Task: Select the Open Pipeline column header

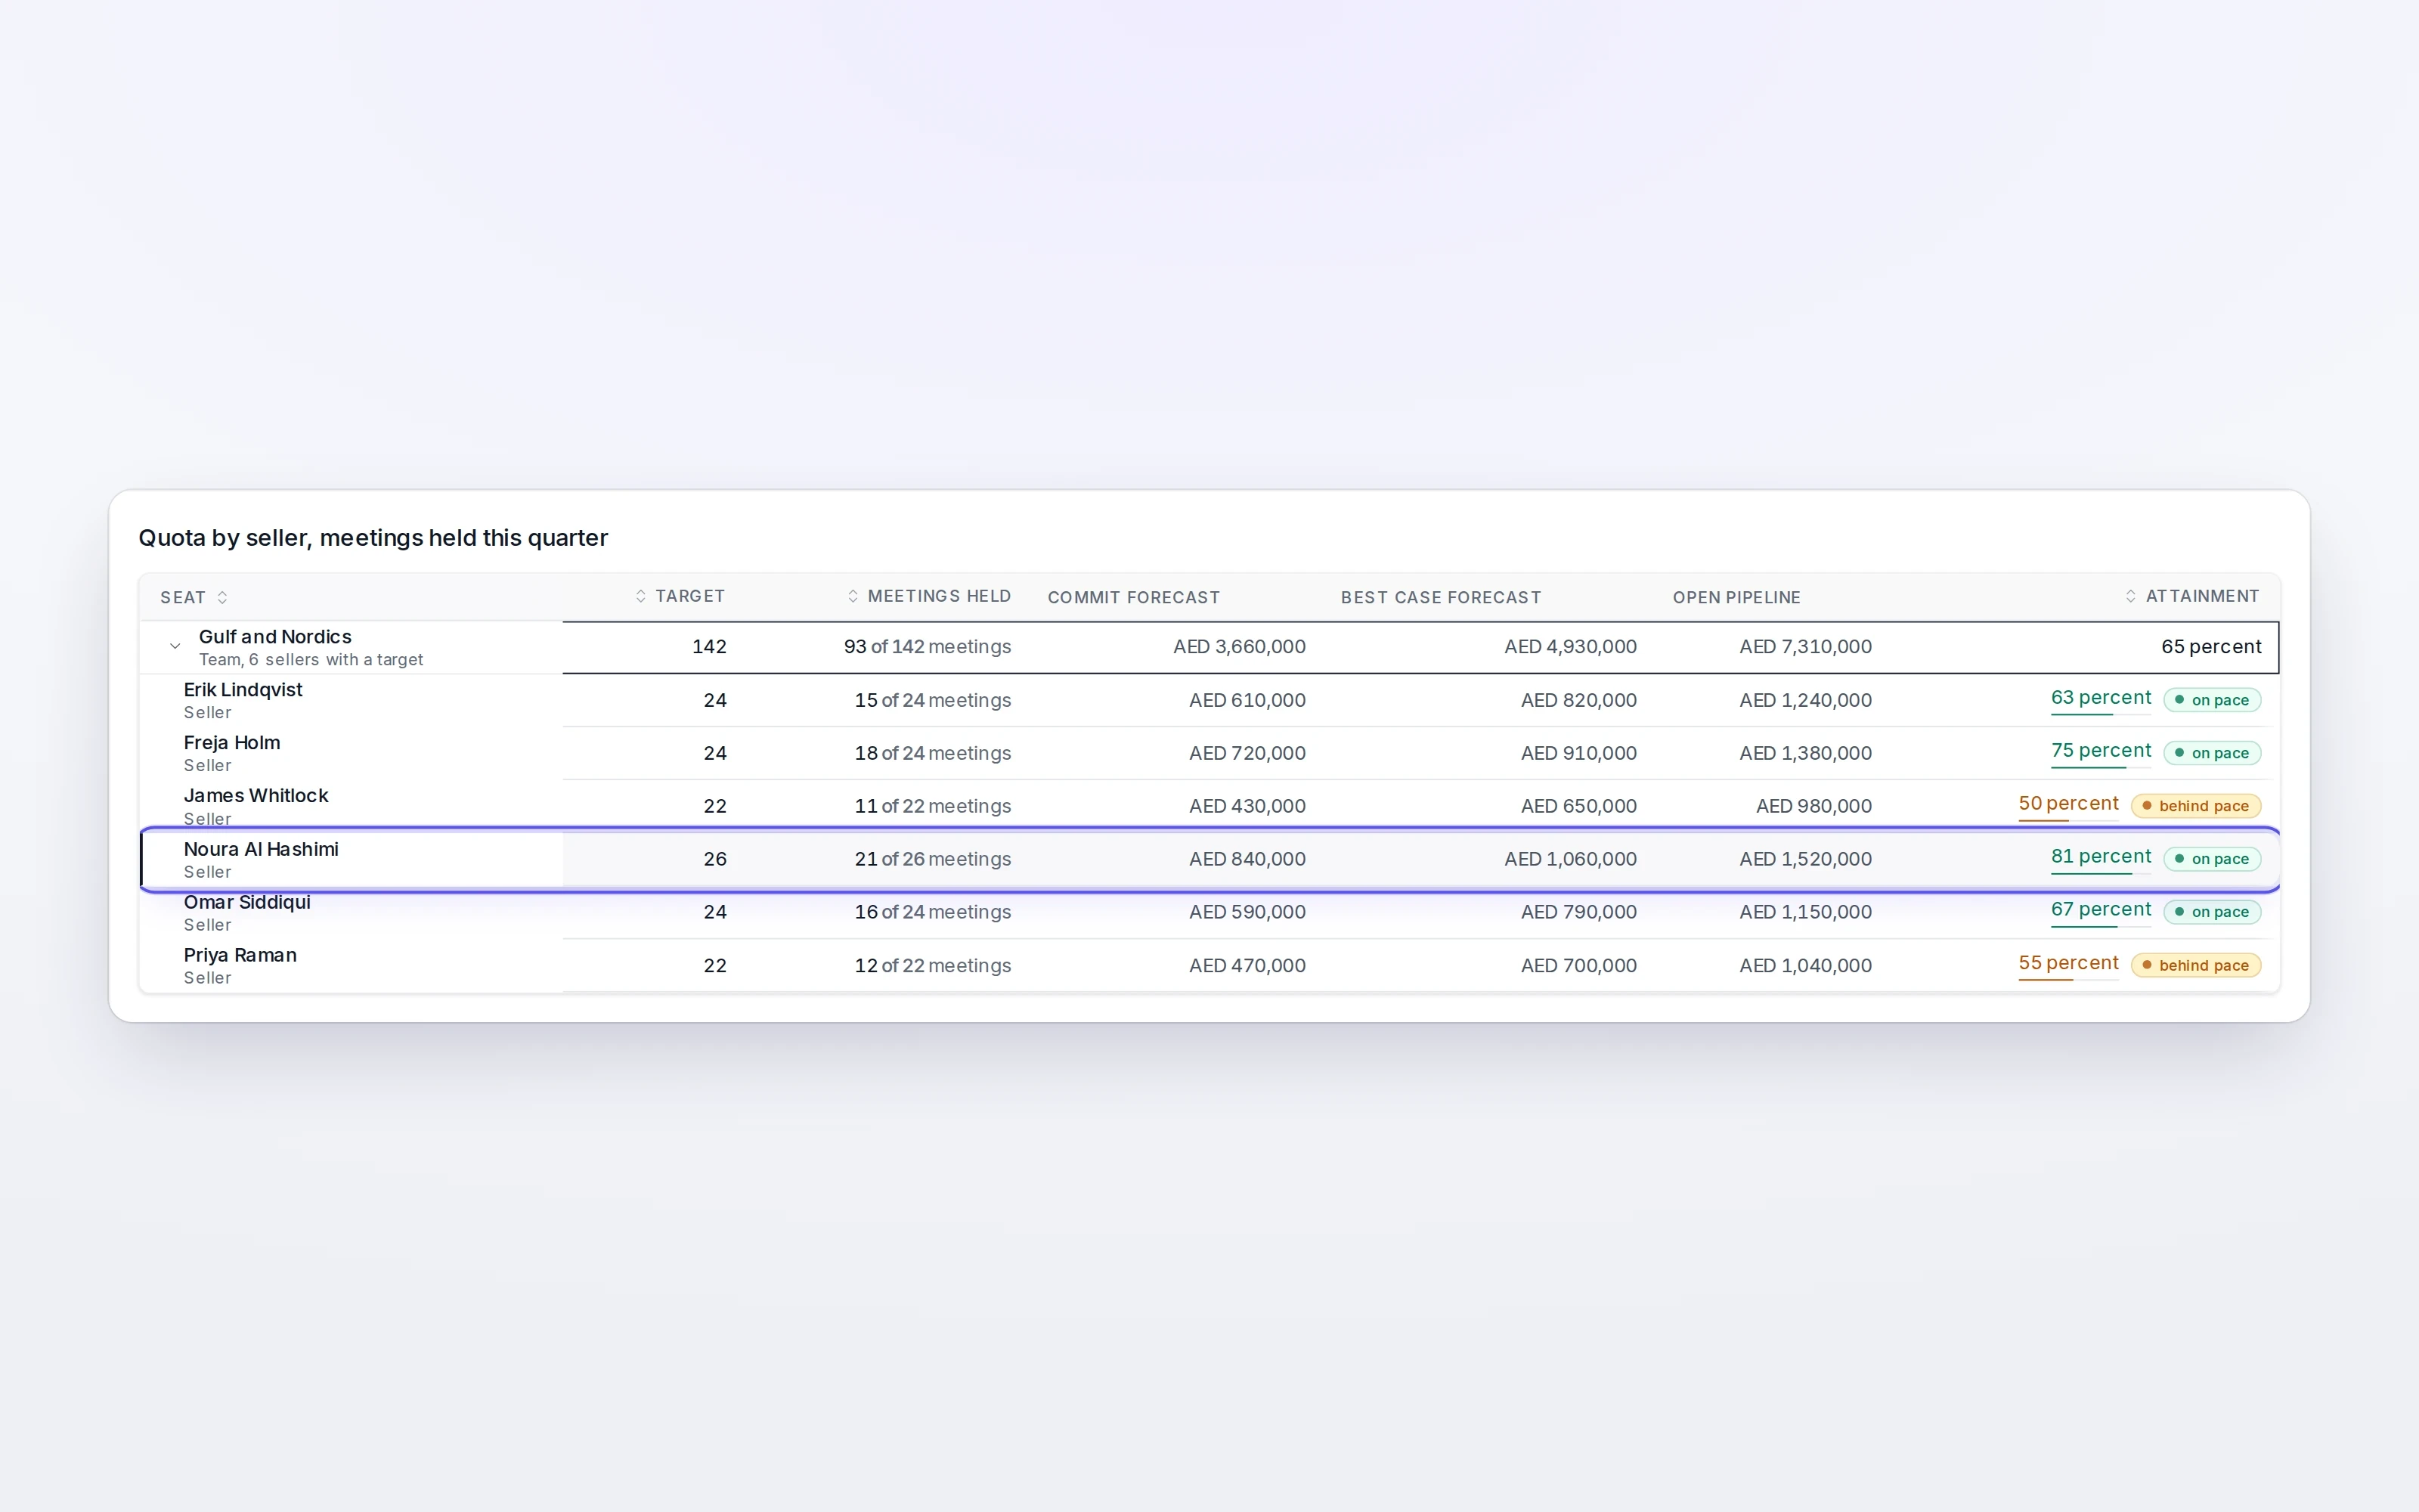Action: coord(1736,597)
